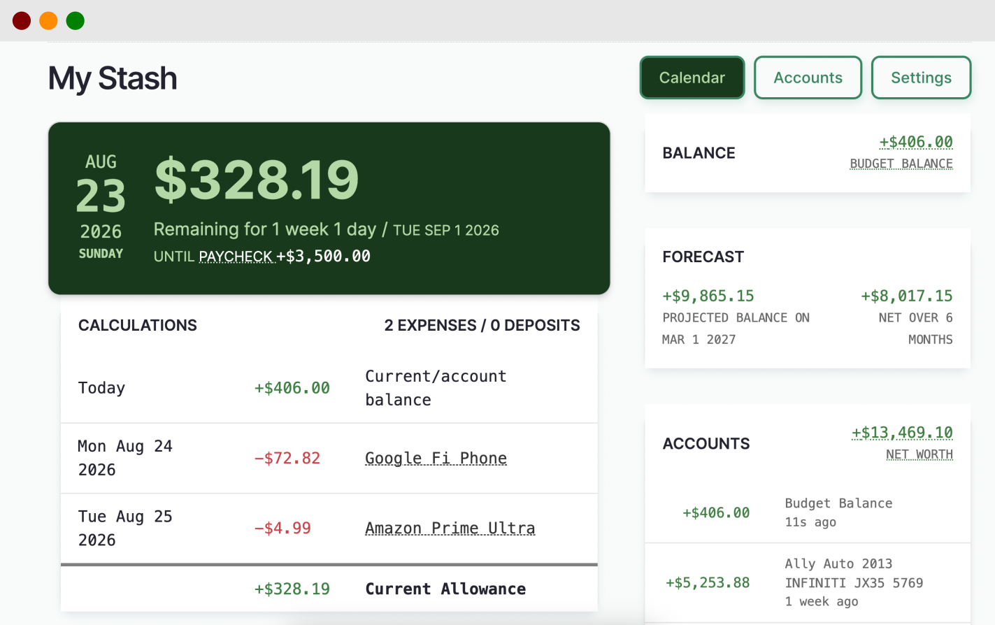Viewport: 995px width, 625px height.
Task: Click the +$406.00 Budget Balance account amount
Action: point(716,512)
